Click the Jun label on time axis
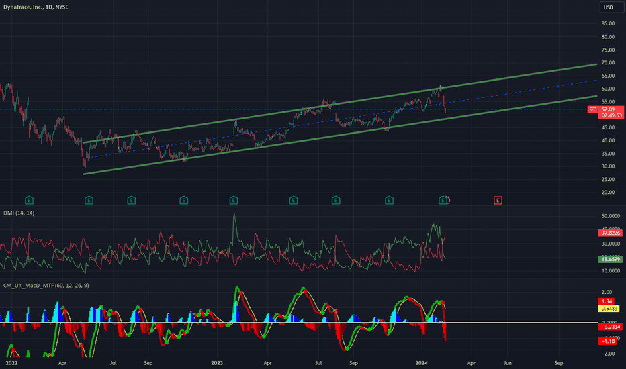This screenshot has height=369, width=626. (x=507, y=363)
